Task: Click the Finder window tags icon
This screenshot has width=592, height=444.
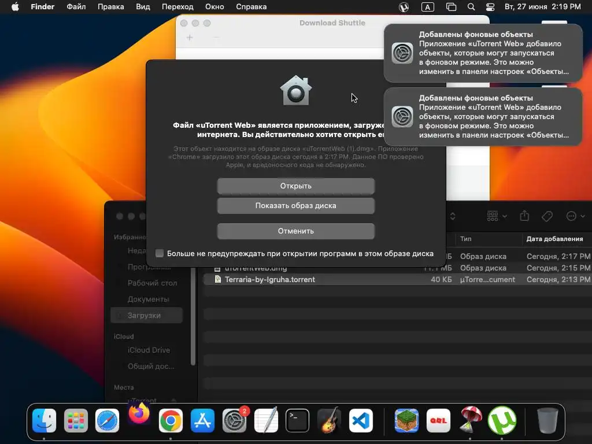Action: pyautogui.click(x=547, y=216)
